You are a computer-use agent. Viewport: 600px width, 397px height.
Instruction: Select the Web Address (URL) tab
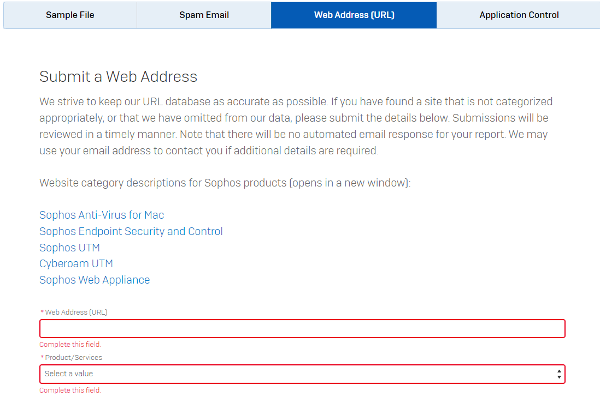pyautogui.click(x=354, y=15)
